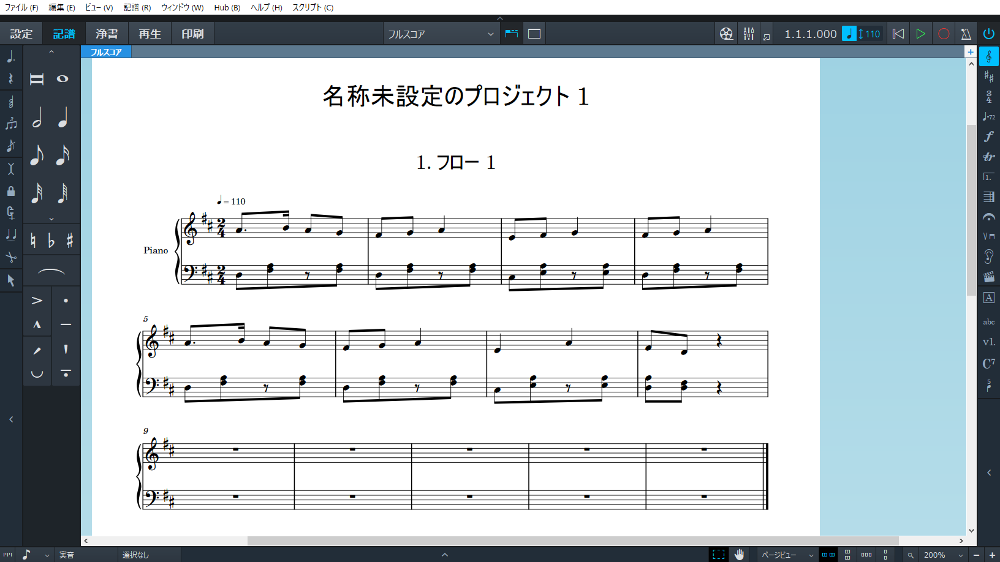Open the Chord Symbols panel
This screenshot has height=562, width=1000.
988,363
